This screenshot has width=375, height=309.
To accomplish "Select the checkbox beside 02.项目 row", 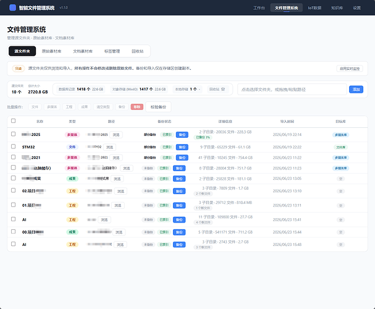I will (x=14, y=190).
